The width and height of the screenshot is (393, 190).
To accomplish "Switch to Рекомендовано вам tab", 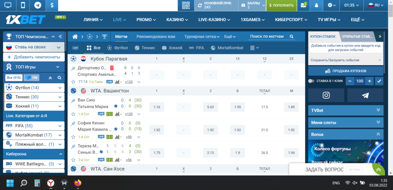I will [x=156, y=37].
